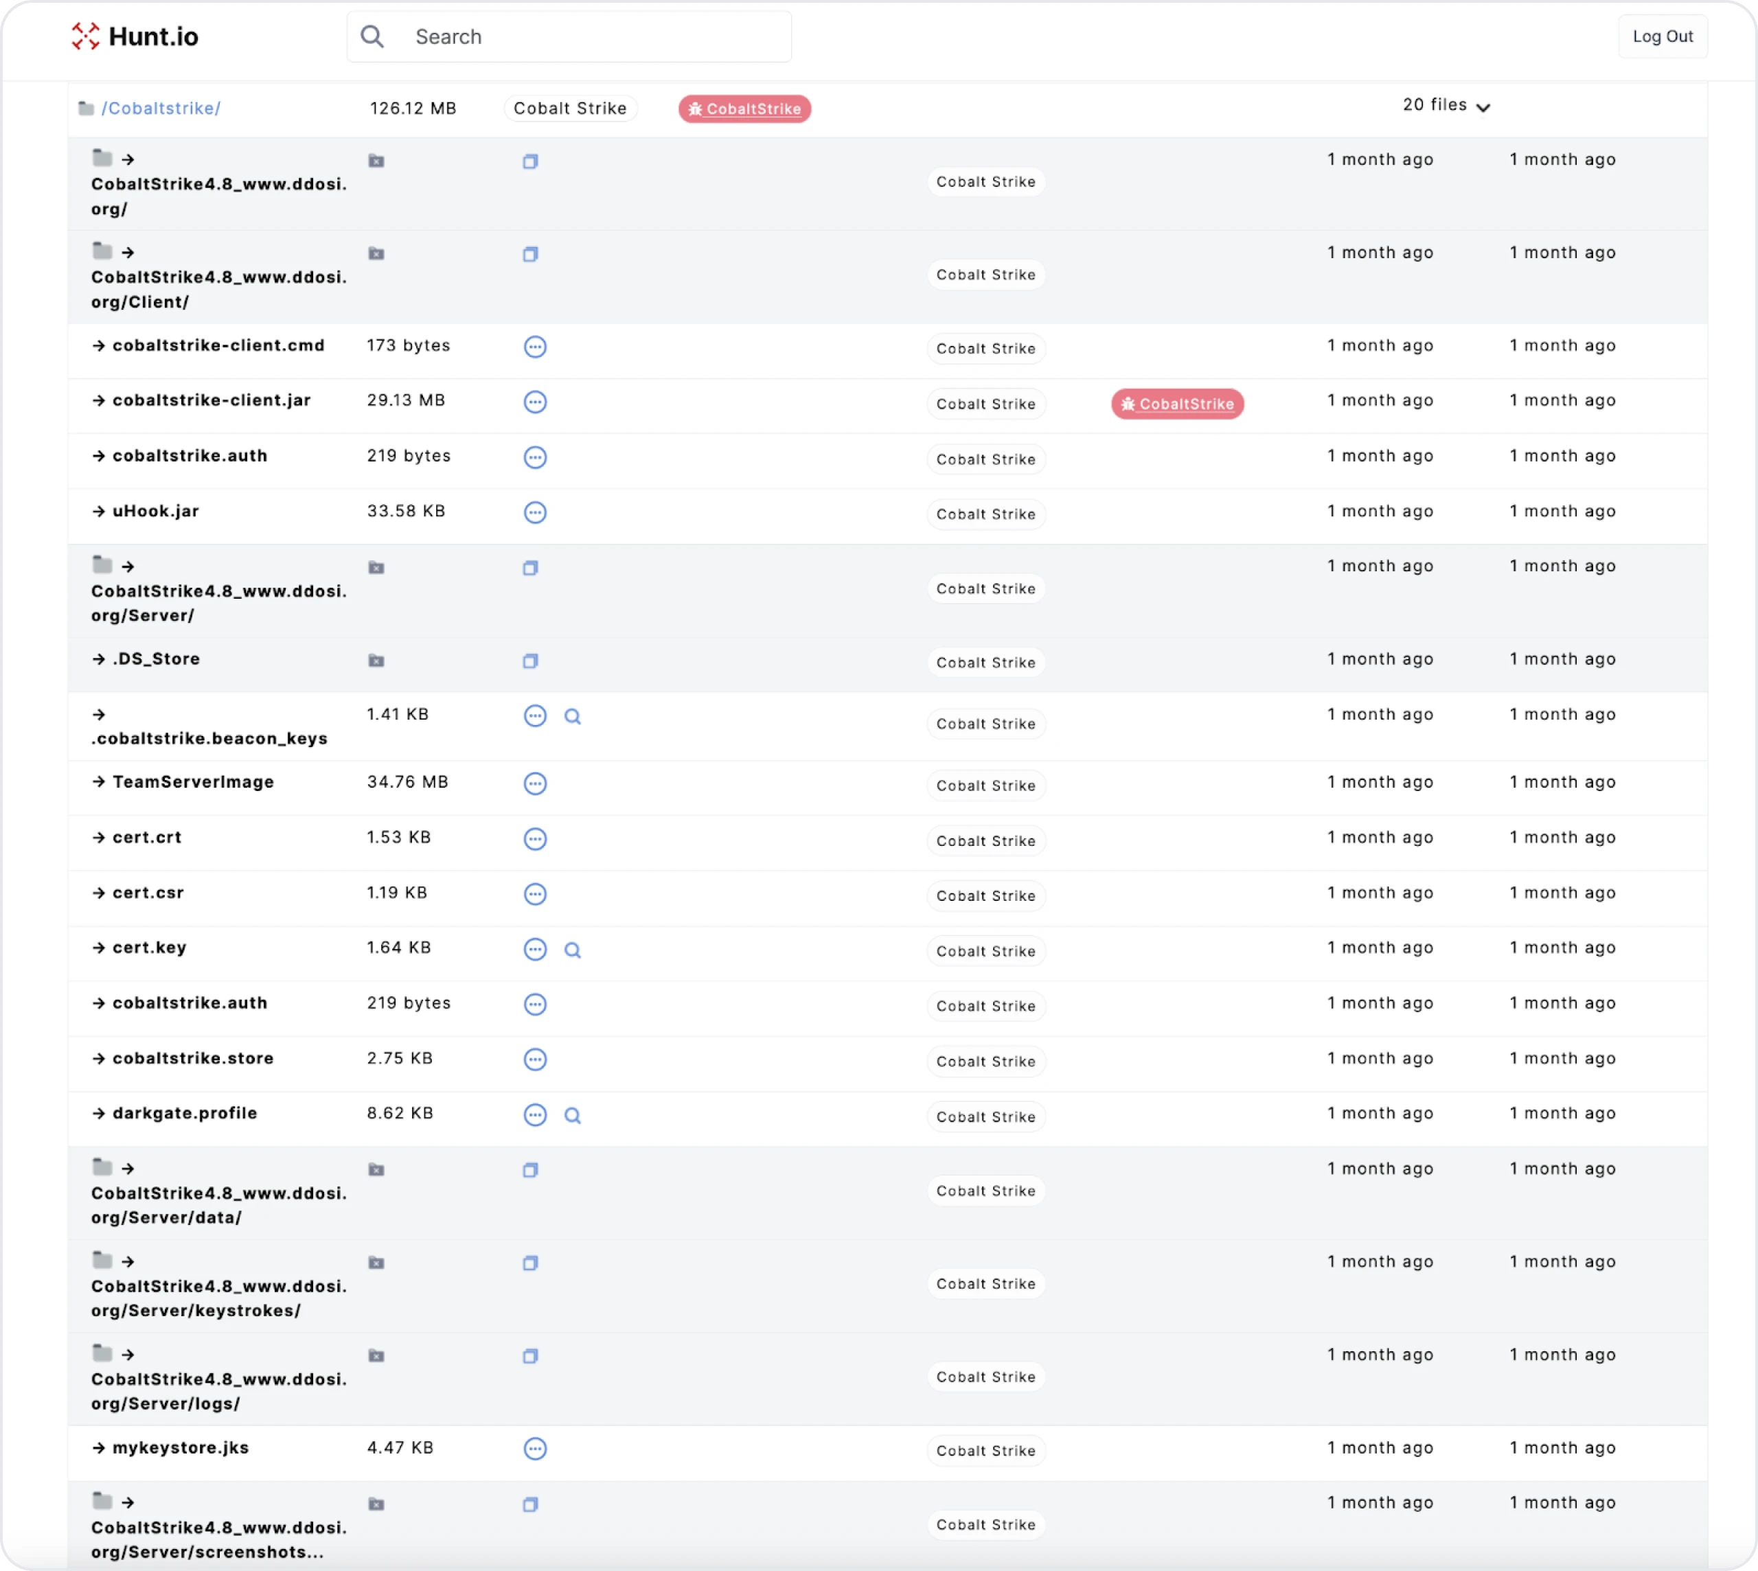1758x1571 pixels.
Task: Open more options for mykeystore.jks
Action: [534, 1449]
